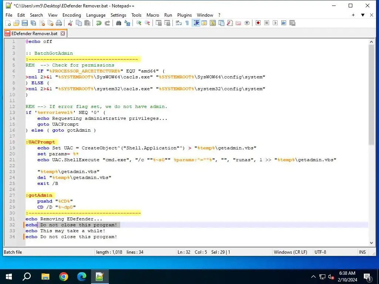Open the ? help menu
Image resolution: width=379 pixels, height=284 pixels.
coord(219,15)
